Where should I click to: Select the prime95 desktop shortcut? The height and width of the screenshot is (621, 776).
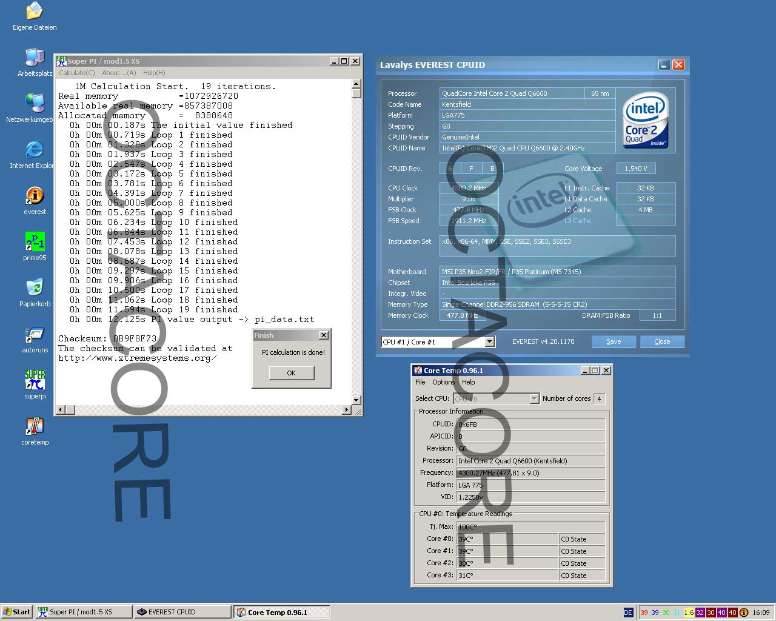pos(35,247)
